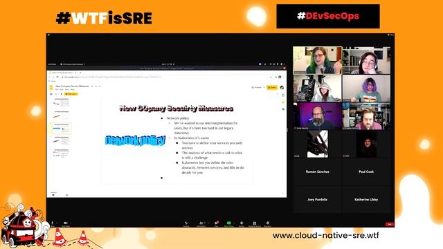Open the clock in the top bar
This screenshot has width=443, height=249.
[x=168, y=64]
